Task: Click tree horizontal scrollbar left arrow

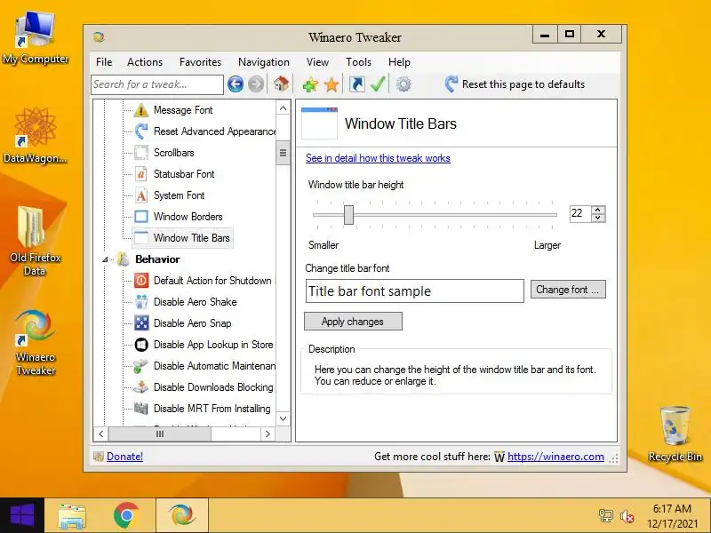Action: pos(101,434)
